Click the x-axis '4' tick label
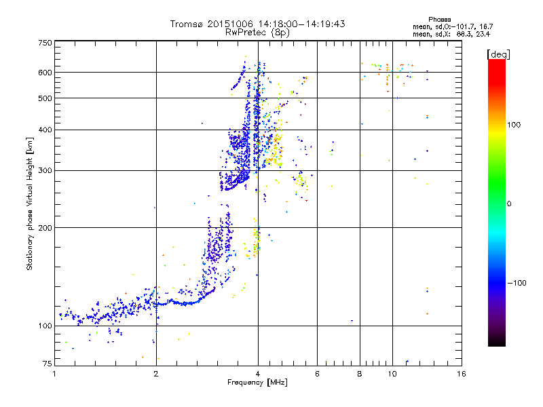 pos(258,374)
